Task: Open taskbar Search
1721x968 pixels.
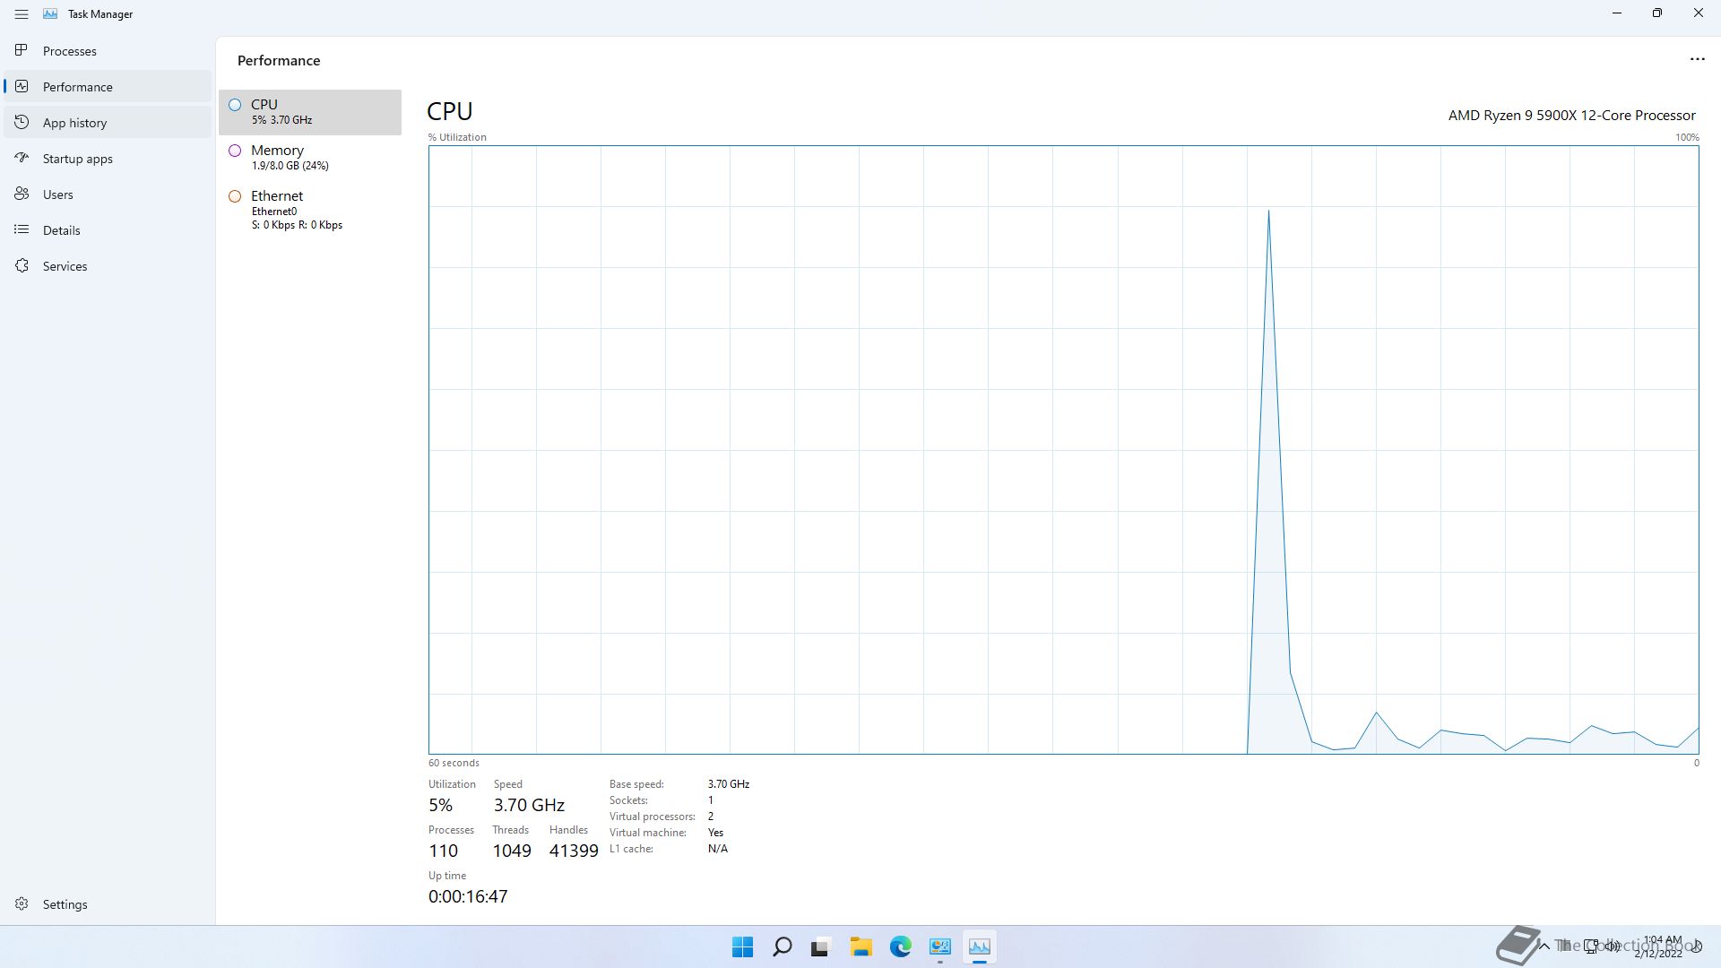Action: point(782,946)
